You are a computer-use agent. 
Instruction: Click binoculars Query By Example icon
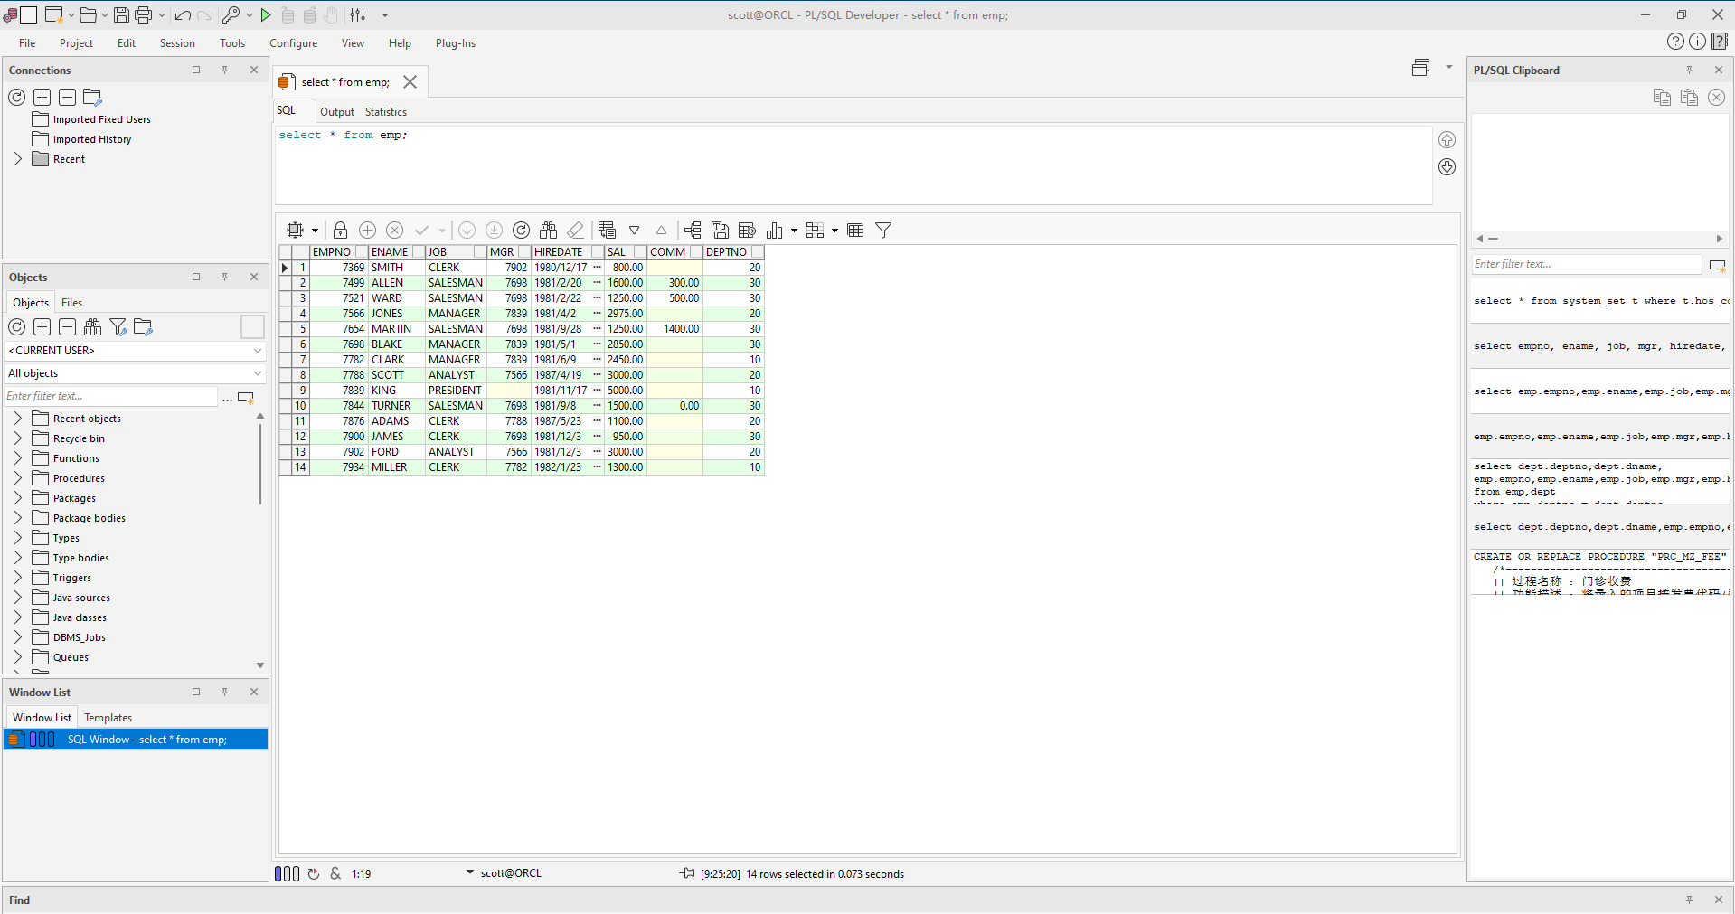(549, 231)
